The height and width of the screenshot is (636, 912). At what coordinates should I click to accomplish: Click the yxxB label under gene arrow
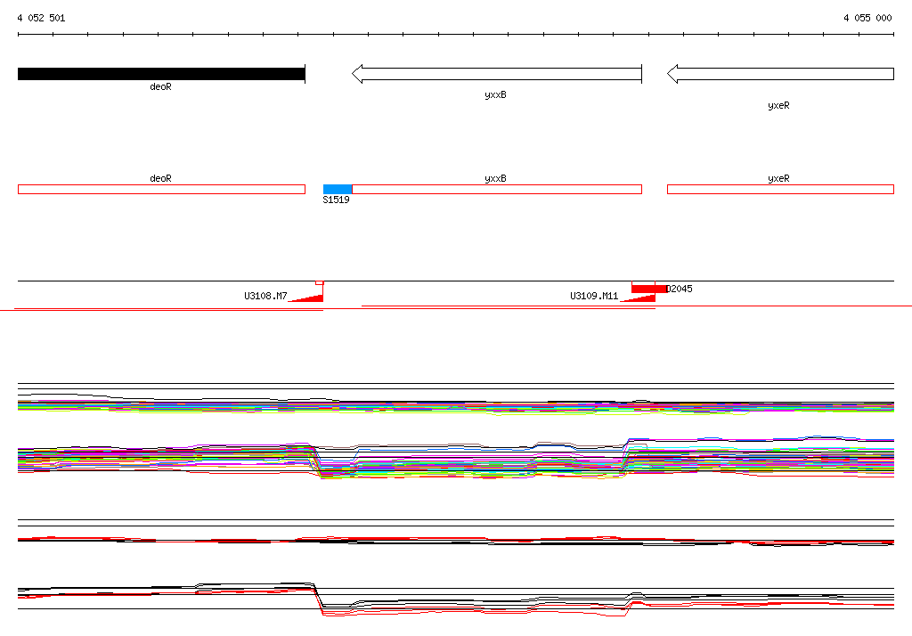(x=495, y=94)
